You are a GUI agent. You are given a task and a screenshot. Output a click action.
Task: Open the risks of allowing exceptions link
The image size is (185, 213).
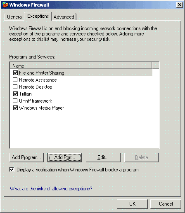[x=51, y=189]
